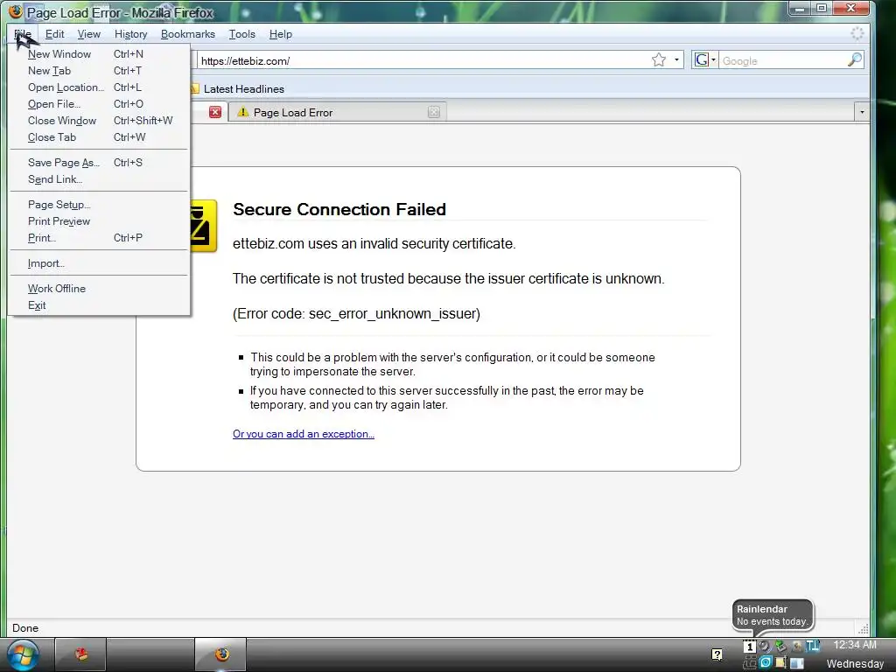The image size is (896, 672).
Task: Click the red close icon on the first tab
Action: (215, 112)
